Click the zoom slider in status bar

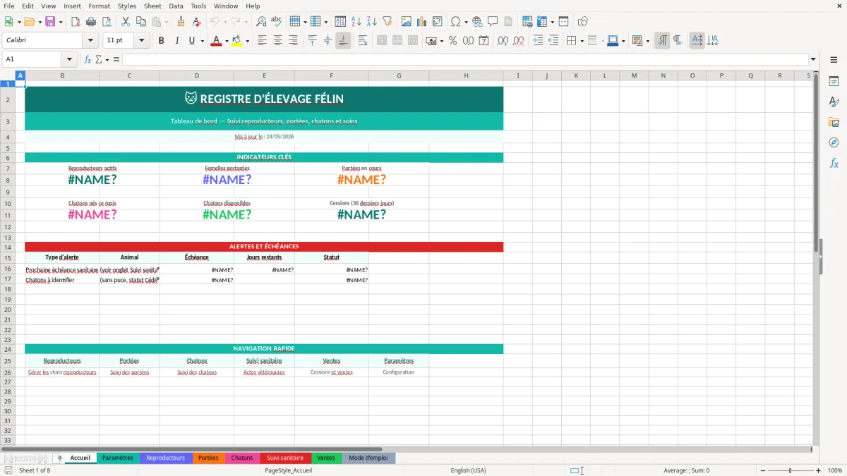(x=790, y=470)
